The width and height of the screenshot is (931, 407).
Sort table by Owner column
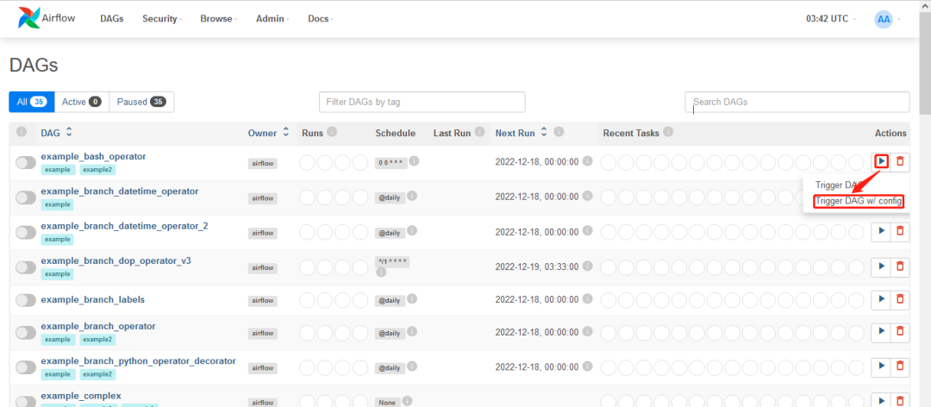pos(268,133)
